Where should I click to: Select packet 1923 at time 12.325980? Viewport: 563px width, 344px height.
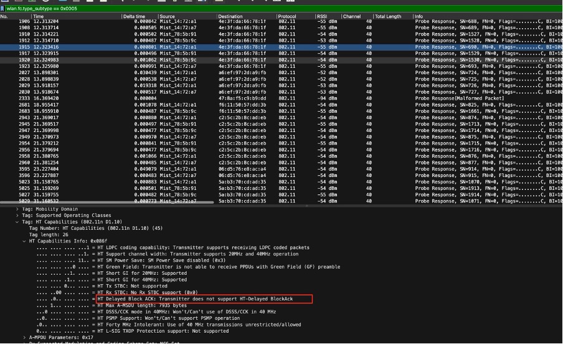coord(281,66)
